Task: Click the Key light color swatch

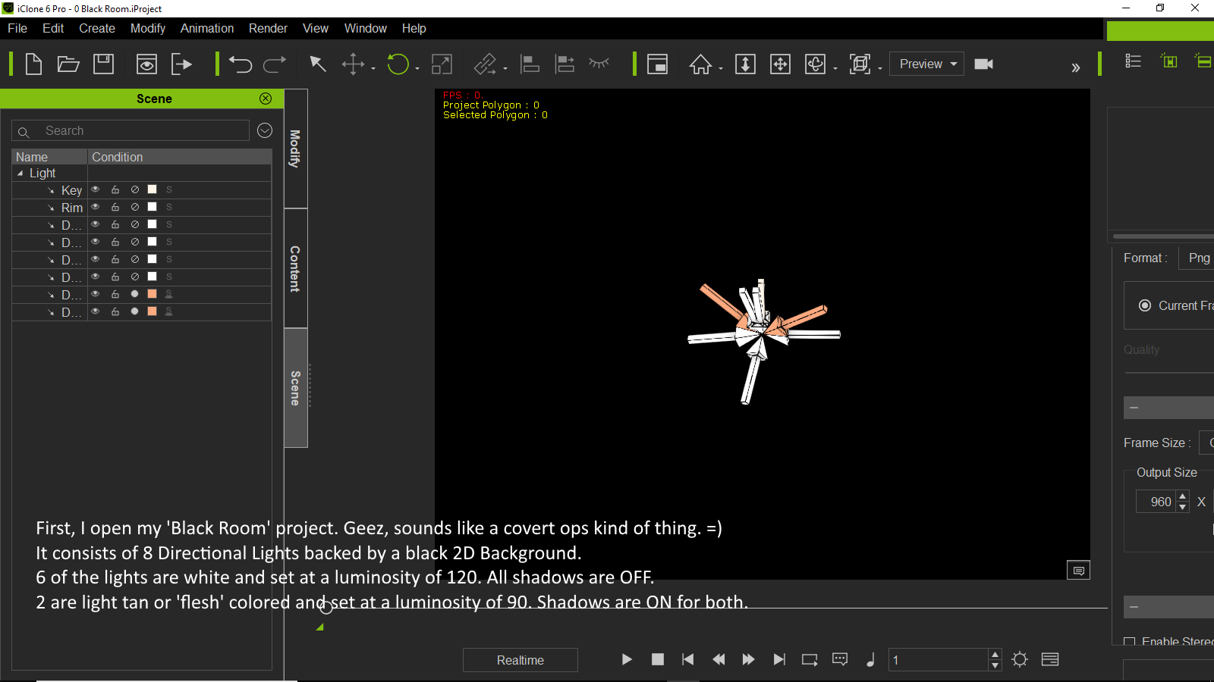Action: pos(152,189)
